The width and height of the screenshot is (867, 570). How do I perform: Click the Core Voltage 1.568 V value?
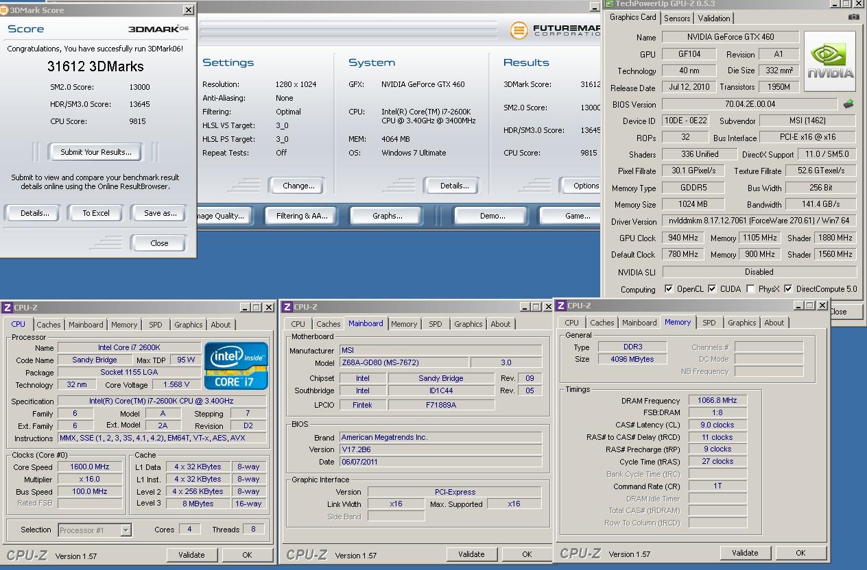176,384
